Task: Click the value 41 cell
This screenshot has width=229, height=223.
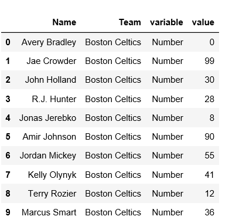Action: tap(210, 175)
